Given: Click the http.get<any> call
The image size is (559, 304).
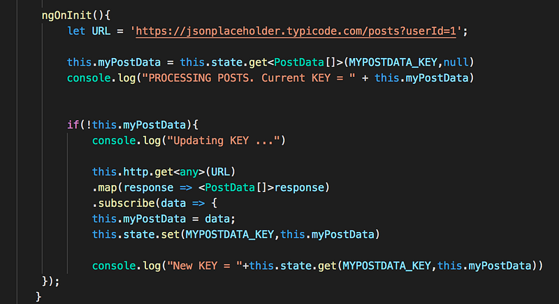Looking at the screenshot, I should click(164, 172).
